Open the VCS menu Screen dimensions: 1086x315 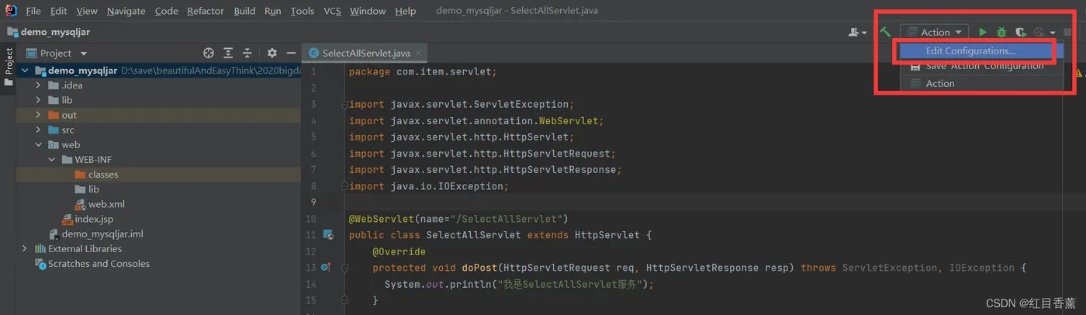[x=332, y=11]
